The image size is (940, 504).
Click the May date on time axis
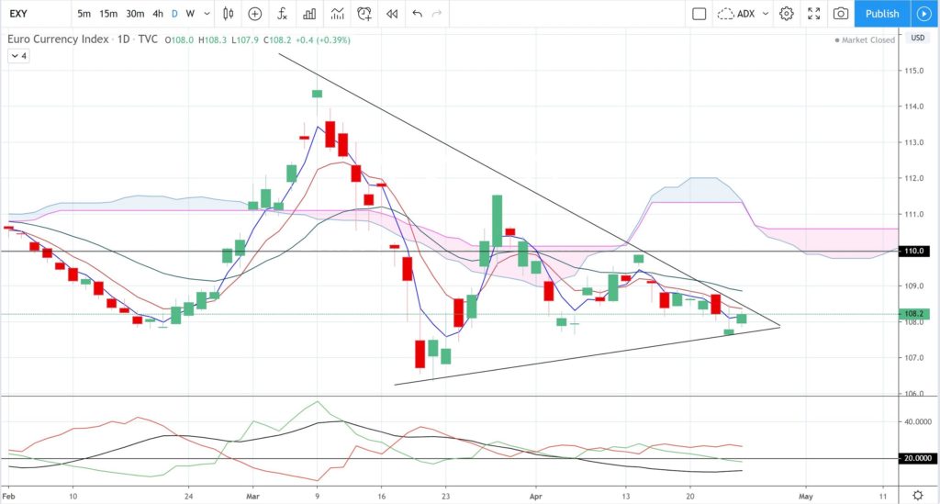pos(805,497)
